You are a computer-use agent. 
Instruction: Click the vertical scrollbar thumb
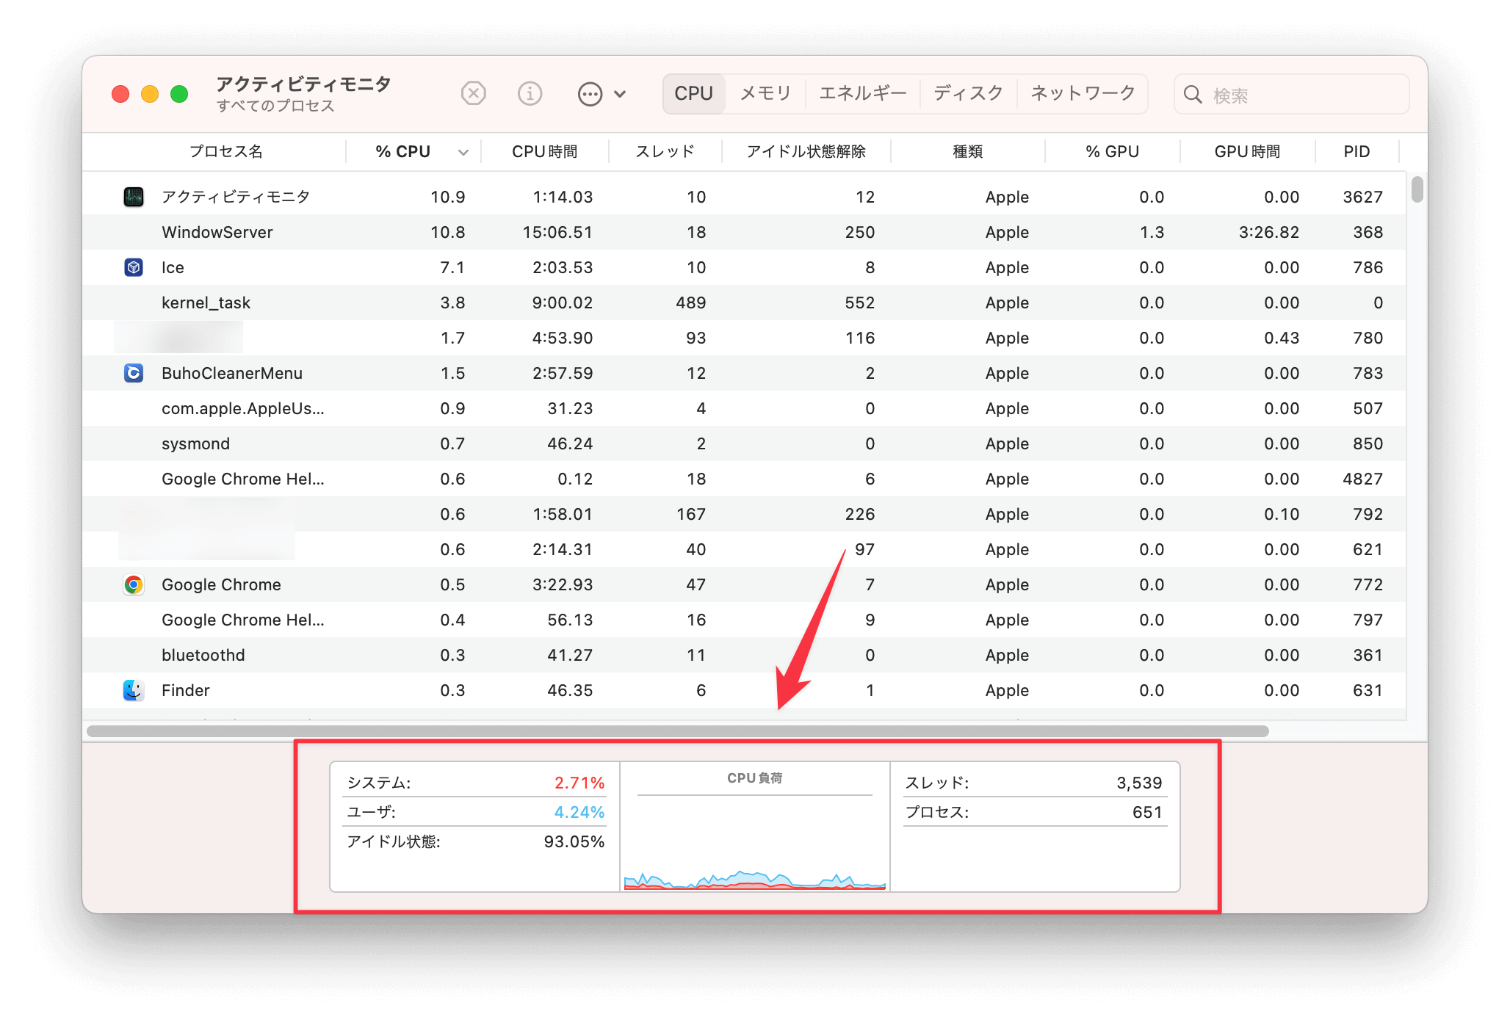(1417, 189)
